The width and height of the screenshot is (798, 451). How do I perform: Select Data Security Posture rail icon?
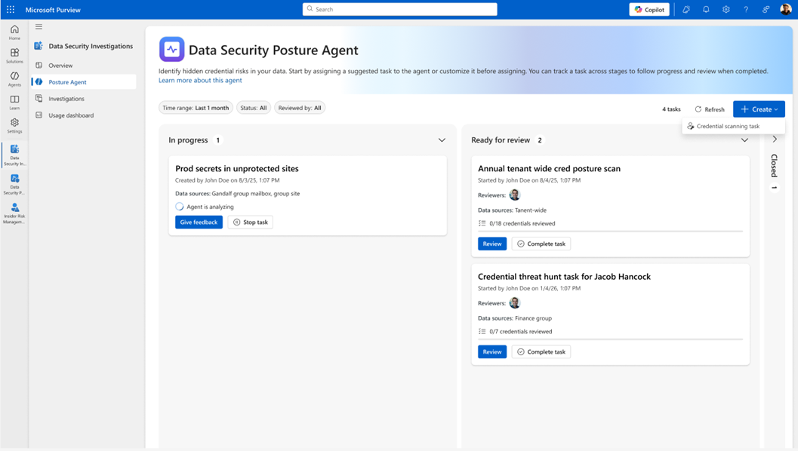(x=14, y=184)
